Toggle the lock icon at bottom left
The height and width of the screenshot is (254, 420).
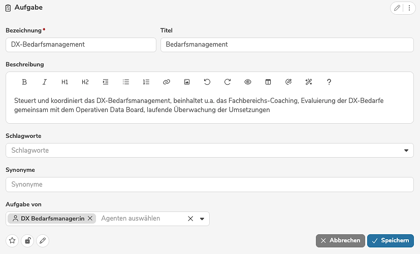pyautogui.click(x=27, y=241)
